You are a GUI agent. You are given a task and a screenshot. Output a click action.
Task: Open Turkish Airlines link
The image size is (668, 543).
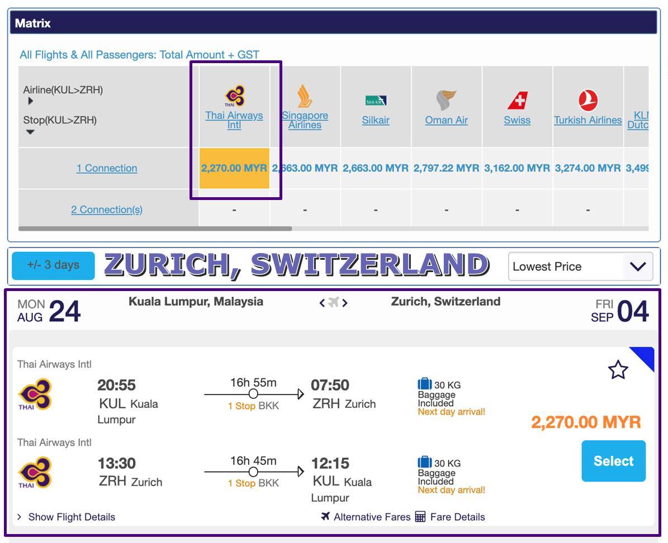coord(588,120)
